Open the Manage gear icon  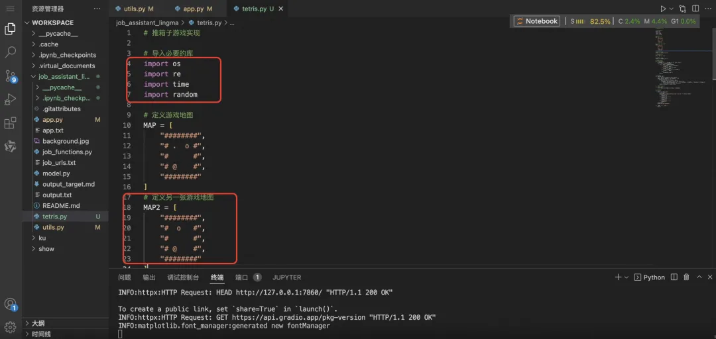pyautogui.click(x=10, y=326)
